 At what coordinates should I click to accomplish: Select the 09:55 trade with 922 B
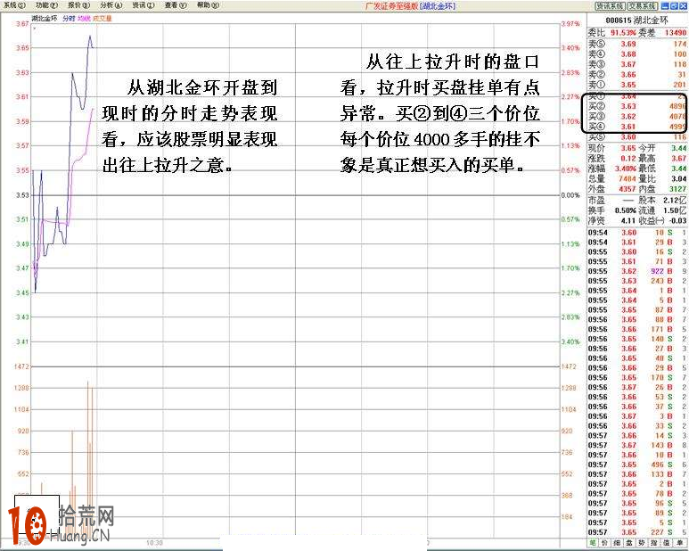tap(637, 271)
